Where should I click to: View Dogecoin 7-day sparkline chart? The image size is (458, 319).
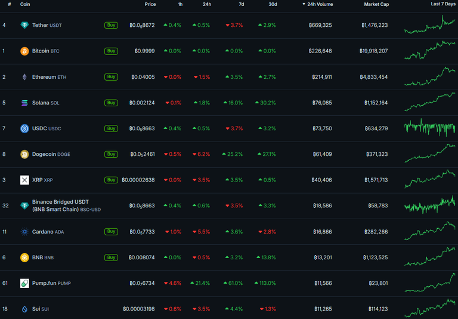coord(429,154)
